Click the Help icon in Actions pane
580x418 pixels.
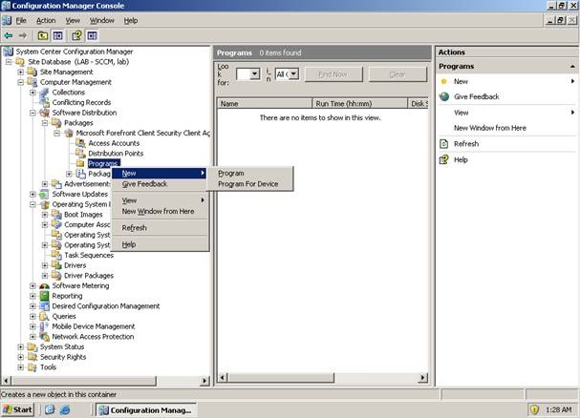444,159
